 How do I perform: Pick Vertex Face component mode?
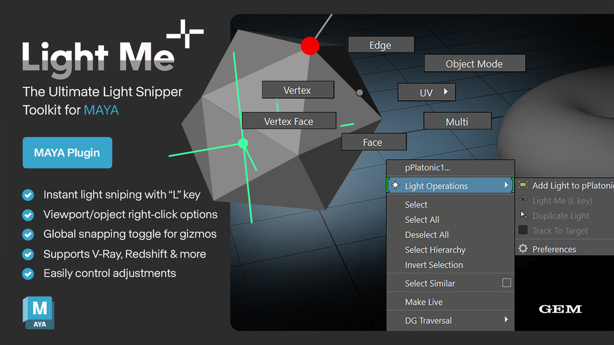(x=289, y=121)
